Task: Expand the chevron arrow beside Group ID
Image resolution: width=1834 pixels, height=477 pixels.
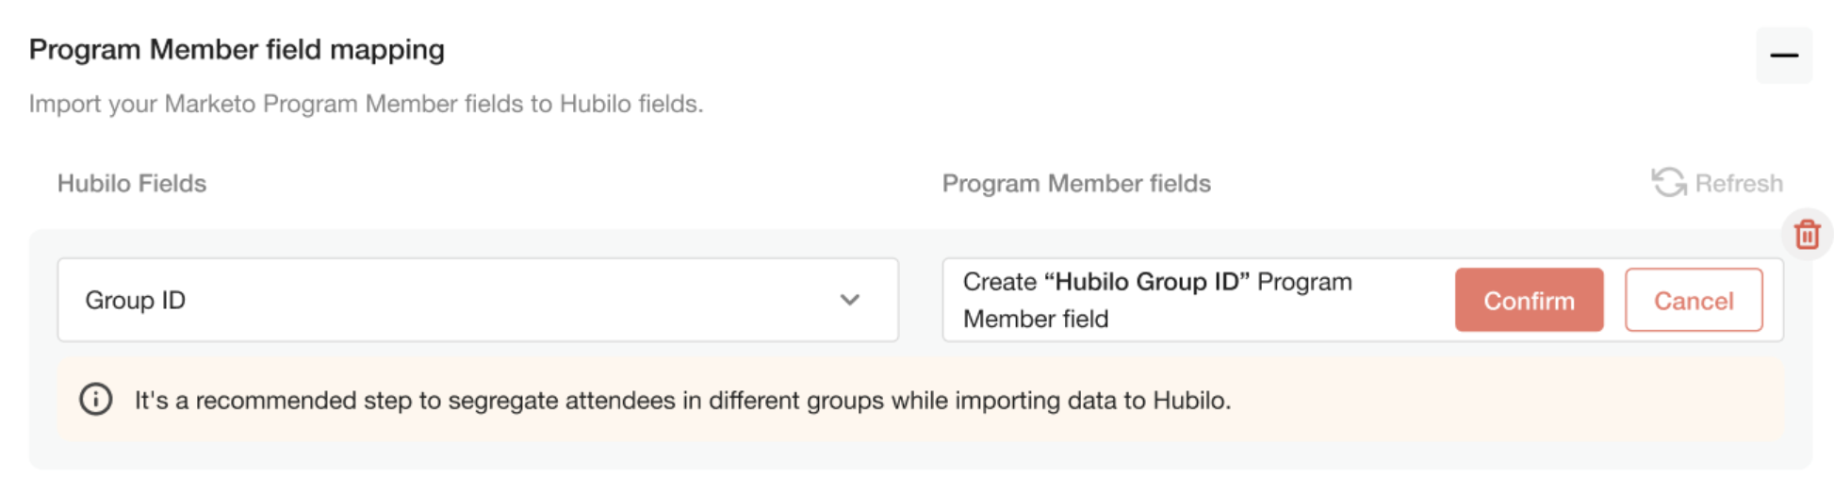Action: tap(850, 300)
